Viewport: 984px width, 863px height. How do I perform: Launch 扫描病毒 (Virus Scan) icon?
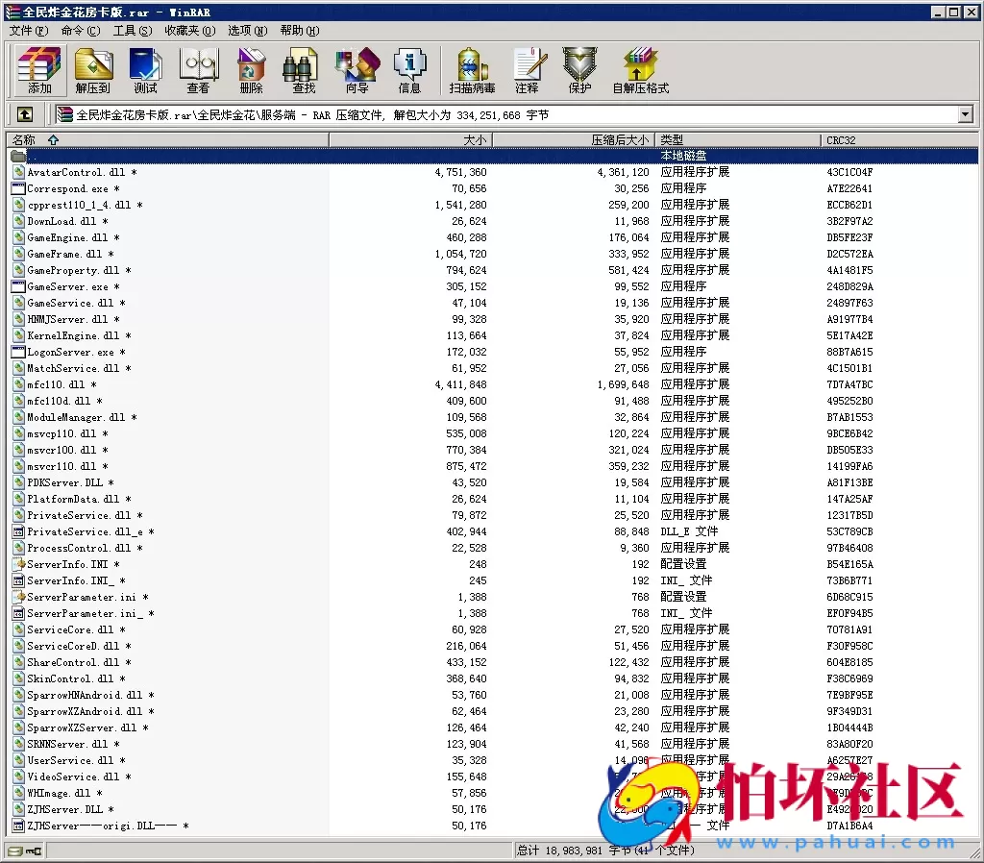point(470,69)
